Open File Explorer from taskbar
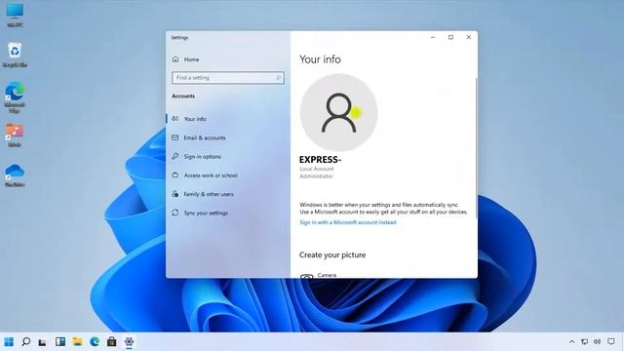The height and width of the screenshot is (351, 624). [x=77, y=341]
